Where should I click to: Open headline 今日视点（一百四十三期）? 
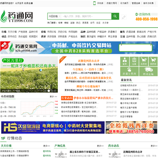(88, 69)
